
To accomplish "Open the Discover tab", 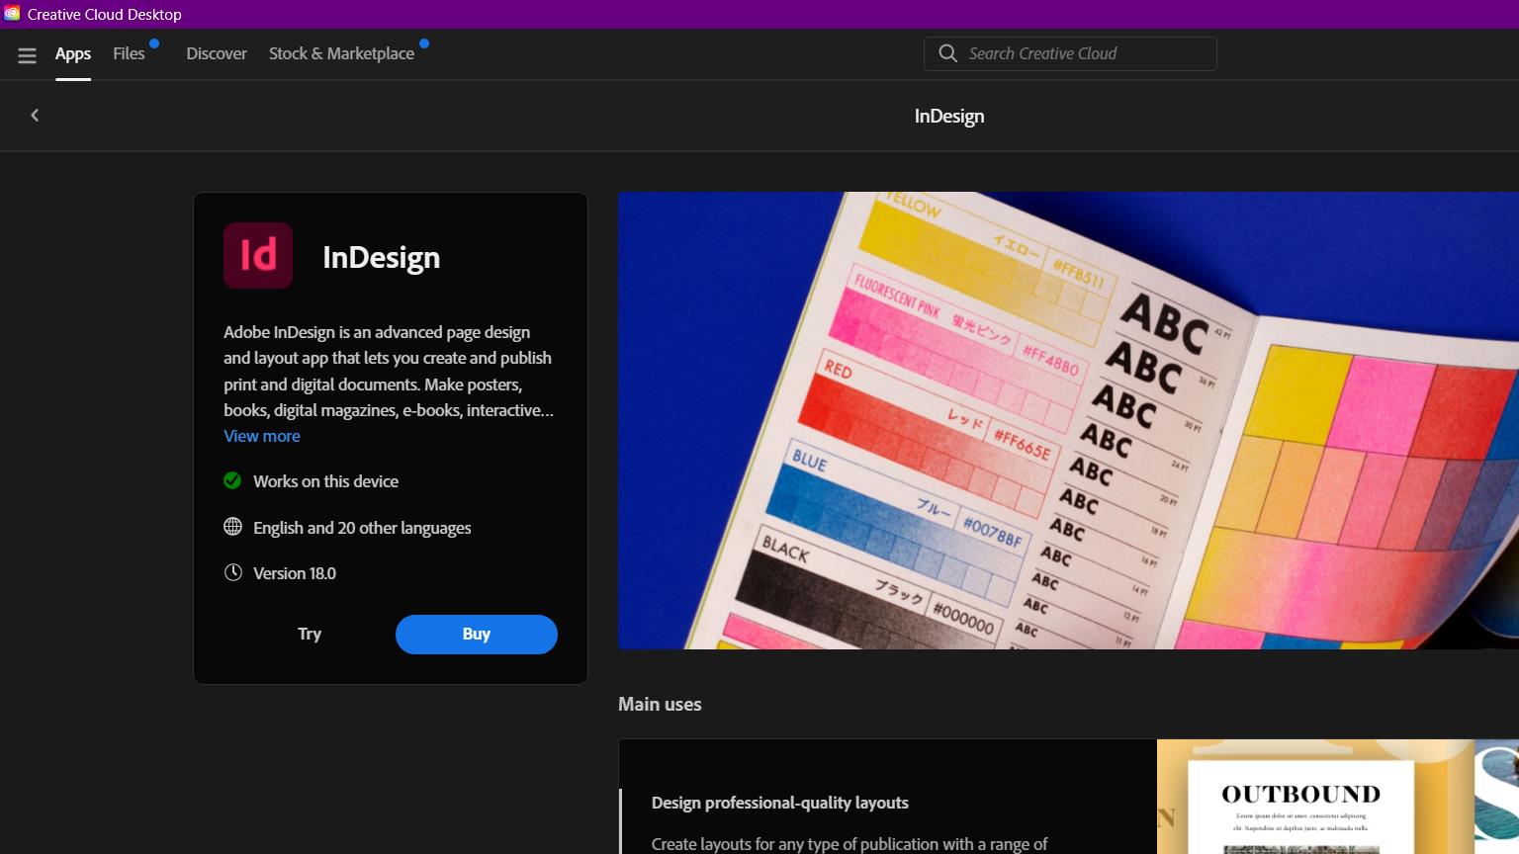I will pos(217,53).
